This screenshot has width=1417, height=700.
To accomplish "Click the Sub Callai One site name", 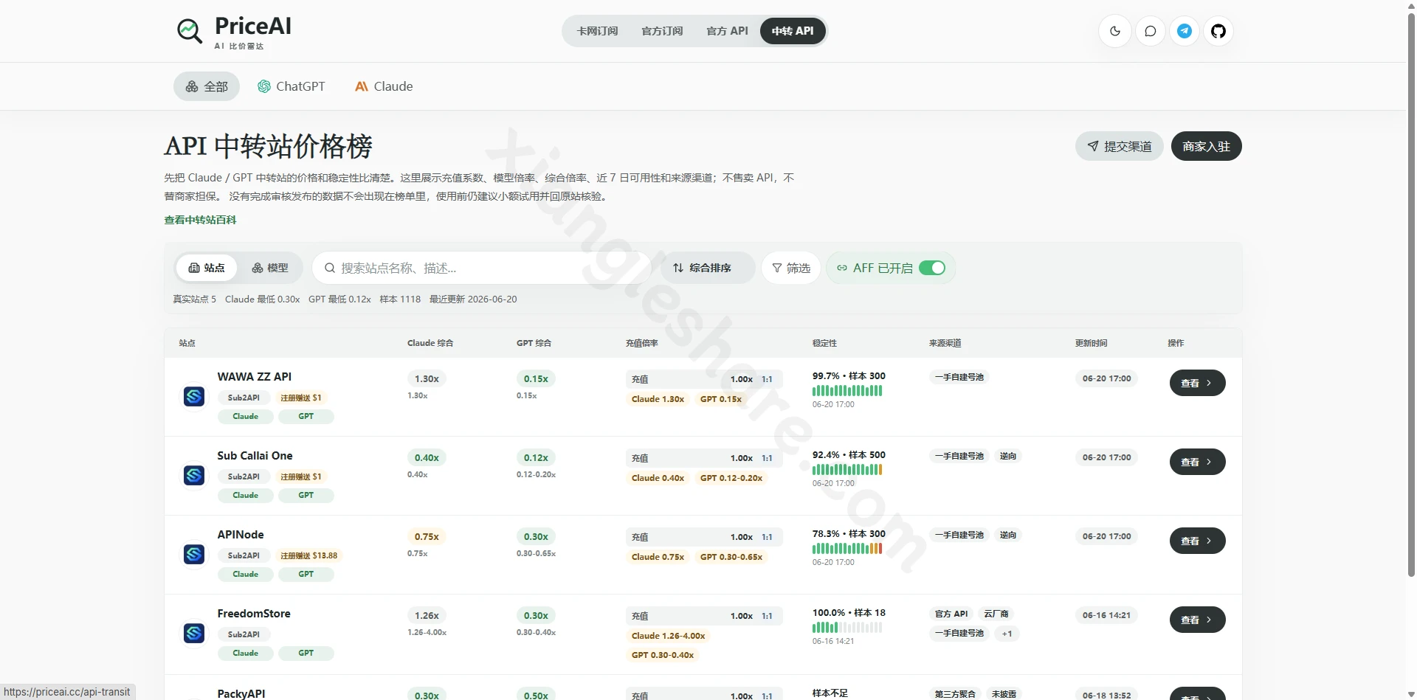I will pos(255,456).
